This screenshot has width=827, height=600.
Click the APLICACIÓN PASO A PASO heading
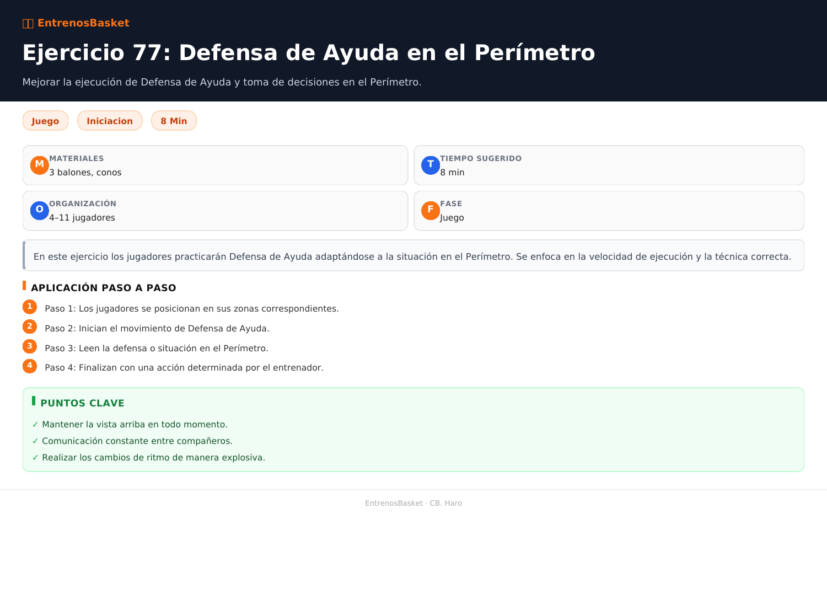pyautogui.click(x=104, y=288)
